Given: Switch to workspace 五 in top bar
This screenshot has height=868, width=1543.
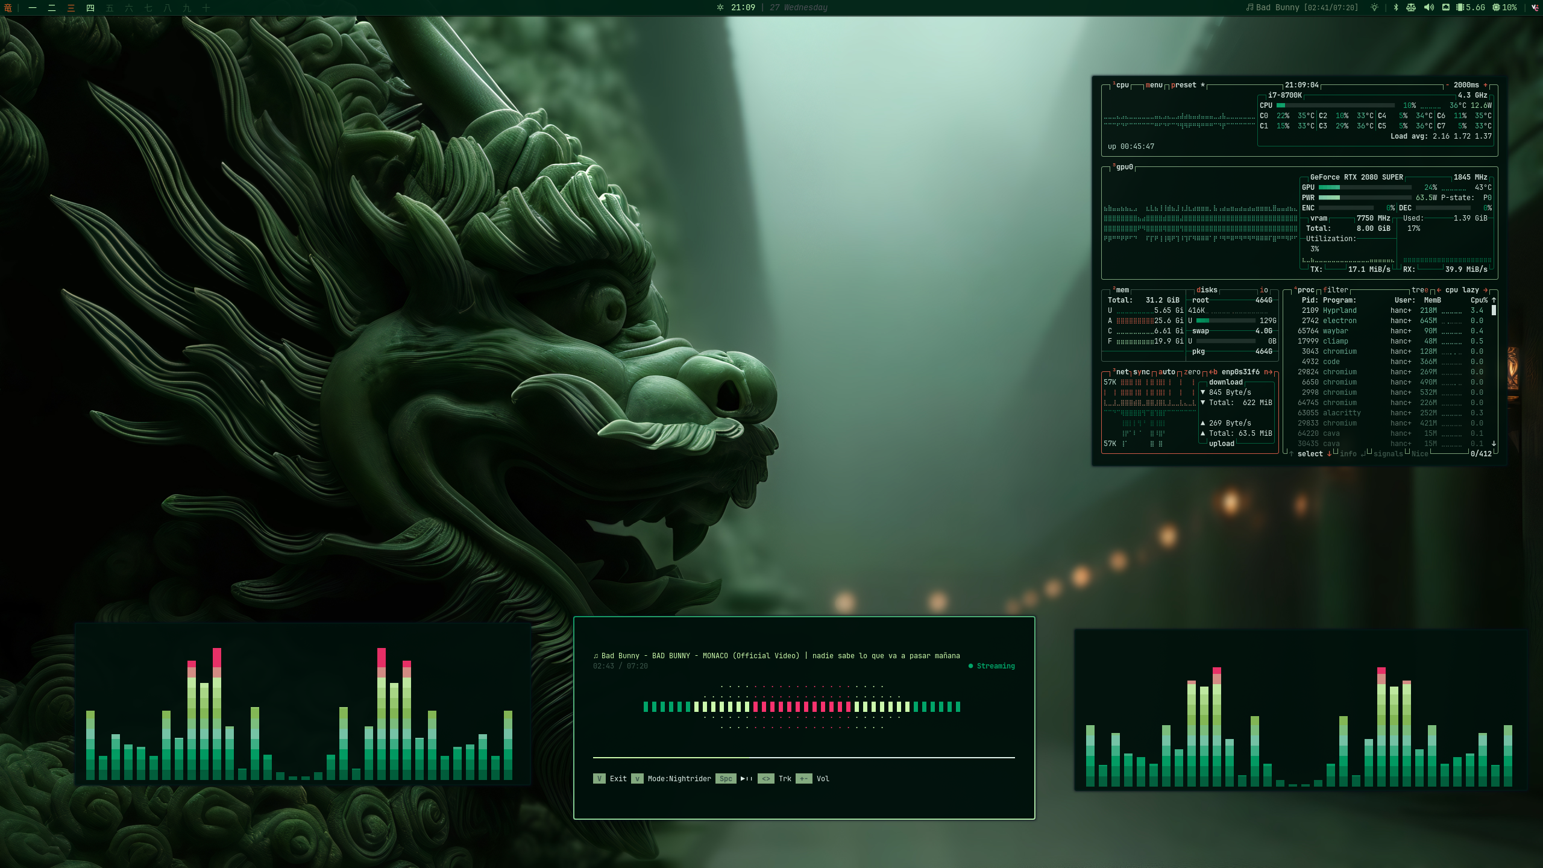Looking at the screenshot, I should pyautogui.click(x=110, y=8).
